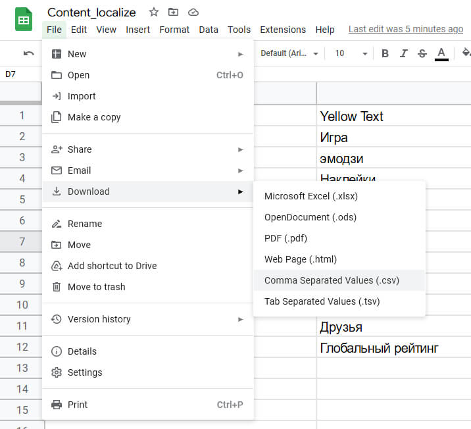The width and height of the screenshot is (471, 429).
Task: Select row header 7
Action: click(x=21, y=241)
